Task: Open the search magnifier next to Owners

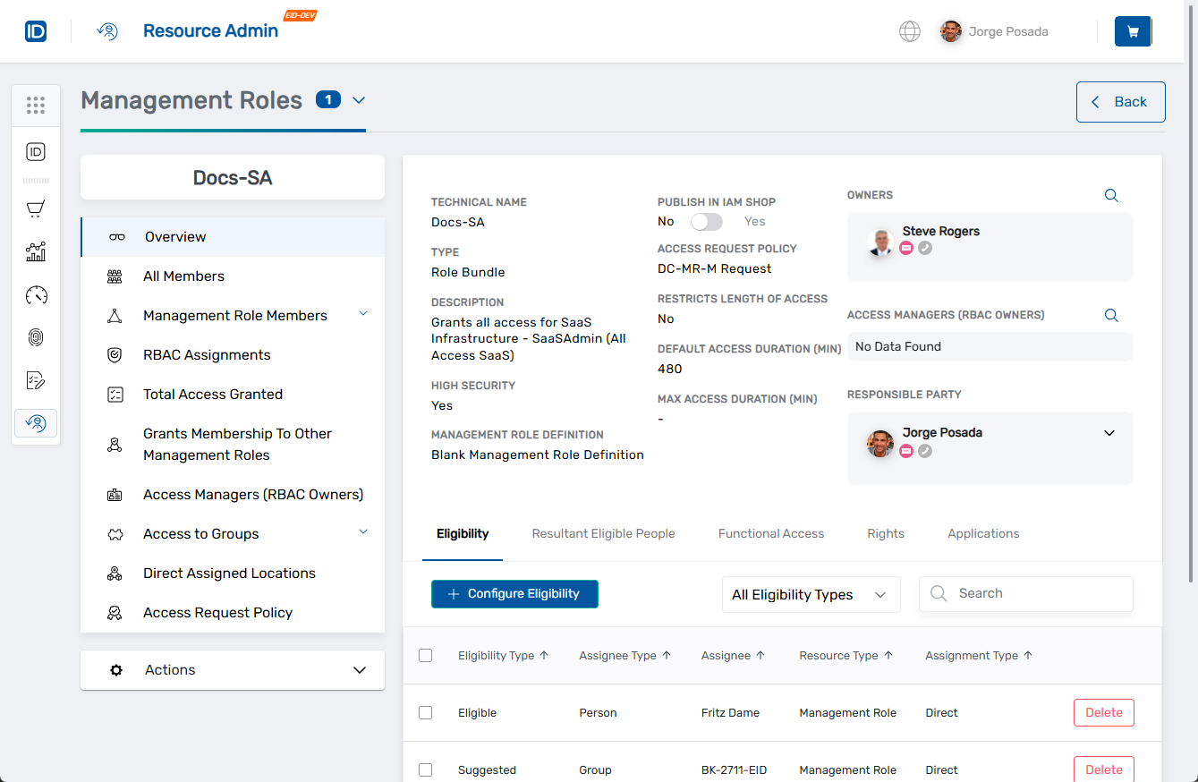Action: (x=1111, y=195)
